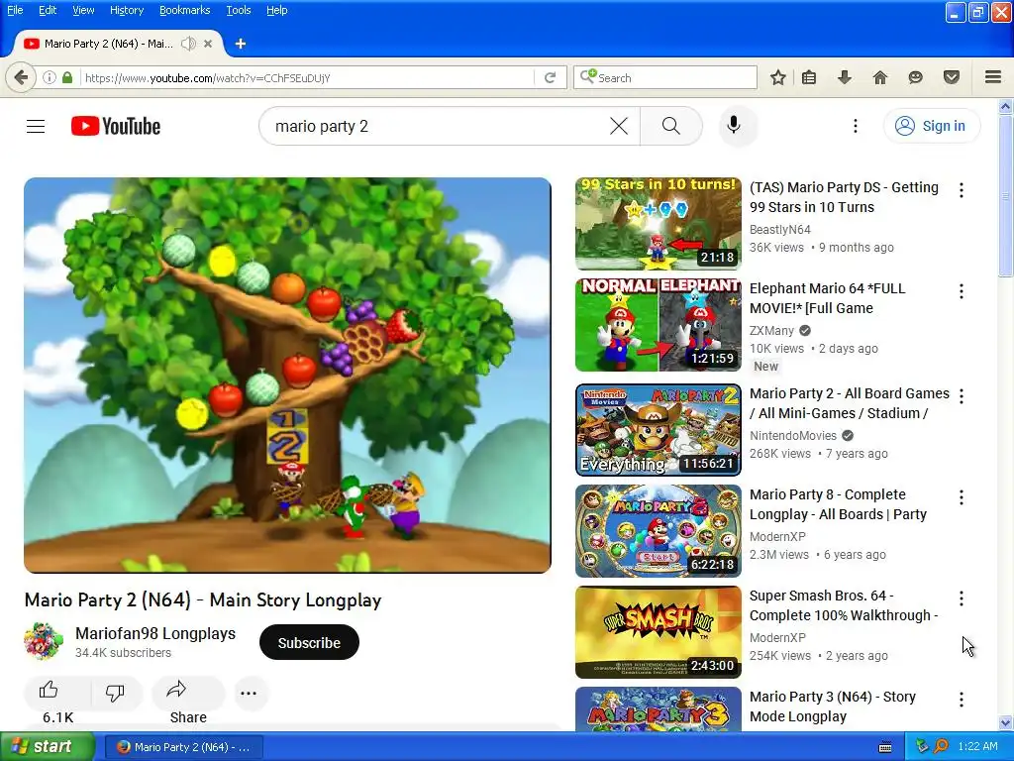The height and width of the screenshot is (761, 1014).
Task: Bookmark this page with the star icon
Action: [778, 77]
